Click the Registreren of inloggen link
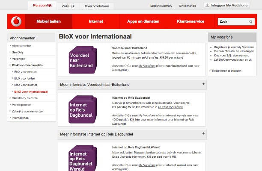The width and height of the screenshot is (262, 171). coord(226,71)
